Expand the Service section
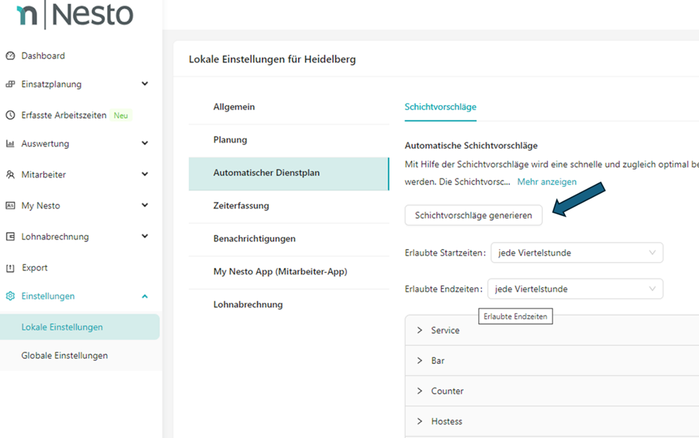The width and height of the screenshot is (699, 438). (x=420, y=330)
